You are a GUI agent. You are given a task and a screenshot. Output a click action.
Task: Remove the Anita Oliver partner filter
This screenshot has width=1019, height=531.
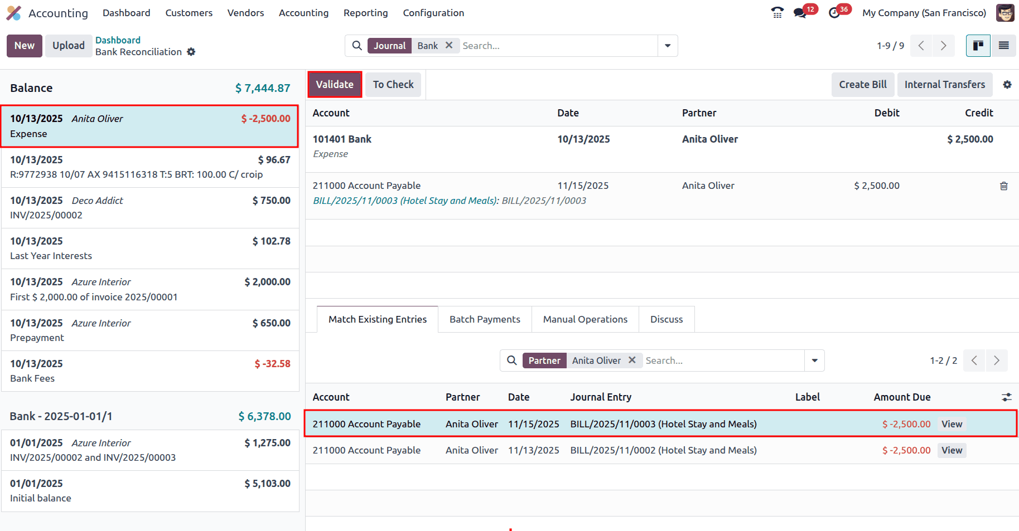[x=632, y=360]
